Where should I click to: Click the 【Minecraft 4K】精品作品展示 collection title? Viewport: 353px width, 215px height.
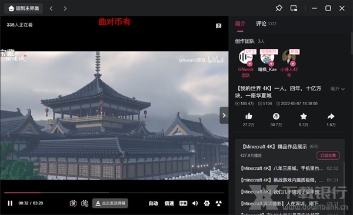274,147
